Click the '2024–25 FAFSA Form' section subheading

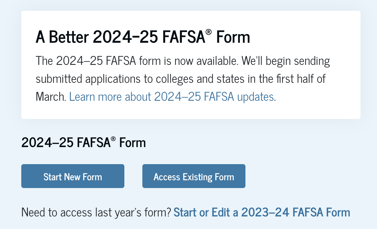[x=83, y=143]
